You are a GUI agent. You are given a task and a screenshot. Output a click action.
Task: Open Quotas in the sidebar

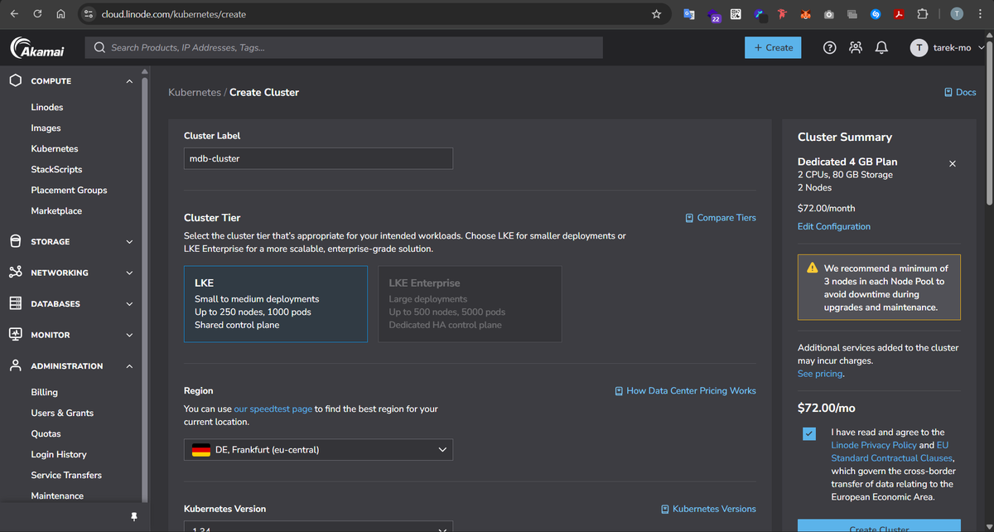46,434
